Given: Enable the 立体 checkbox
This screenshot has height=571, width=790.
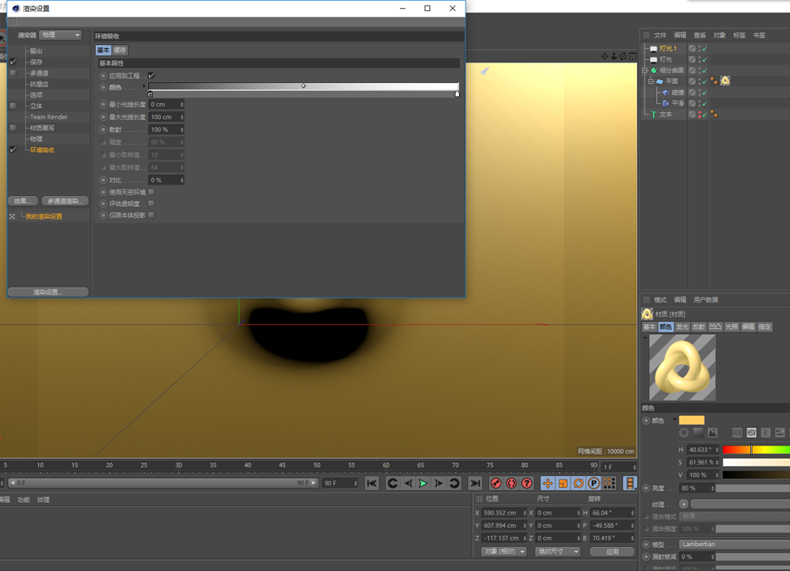Looking at the screenshot, I should (13, 106).
